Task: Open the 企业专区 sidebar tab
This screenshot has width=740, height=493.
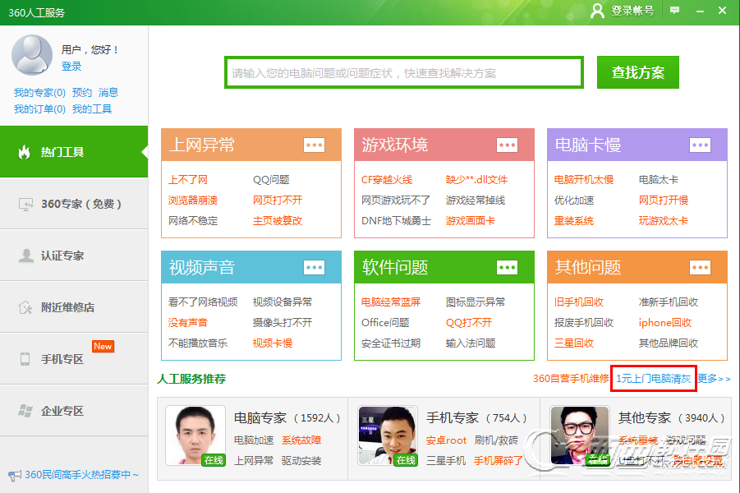Action: [x=74, y=411]
